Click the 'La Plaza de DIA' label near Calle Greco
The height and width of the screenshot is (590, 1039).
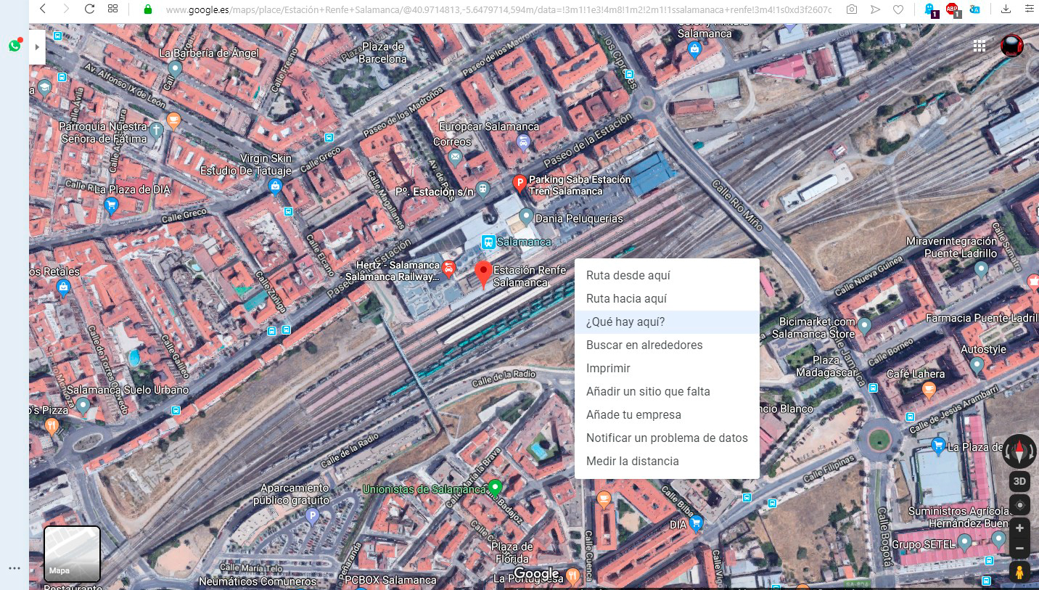[133, 189]
